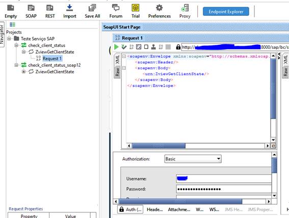This screenshot has width=289, height=218.
Task: Click the recreate default request icon
Action: pos(132,47)
